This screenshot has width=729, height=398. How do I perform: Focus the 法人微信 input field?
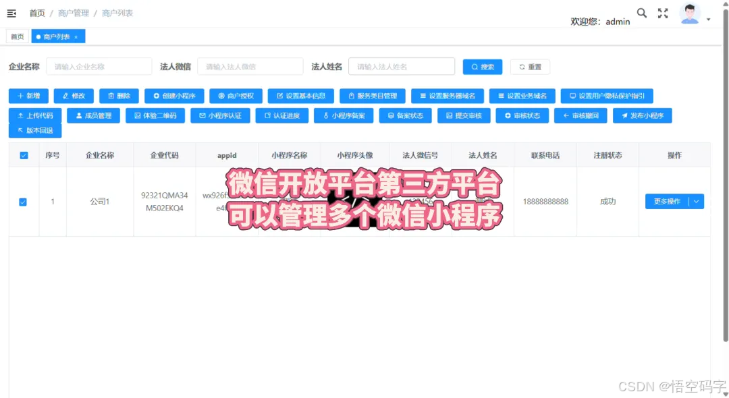coord(250,66)
